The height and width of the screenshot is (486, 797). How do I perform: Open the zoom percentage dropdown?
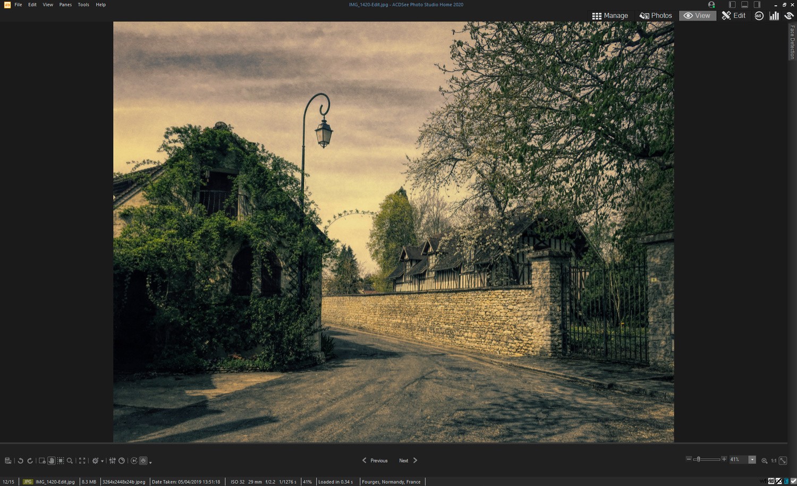[x=752, y=459]
